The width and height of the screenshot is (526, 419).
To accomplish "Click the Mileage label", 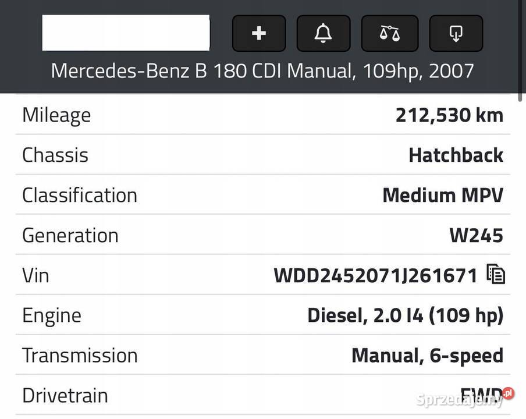I will point(56,115).
